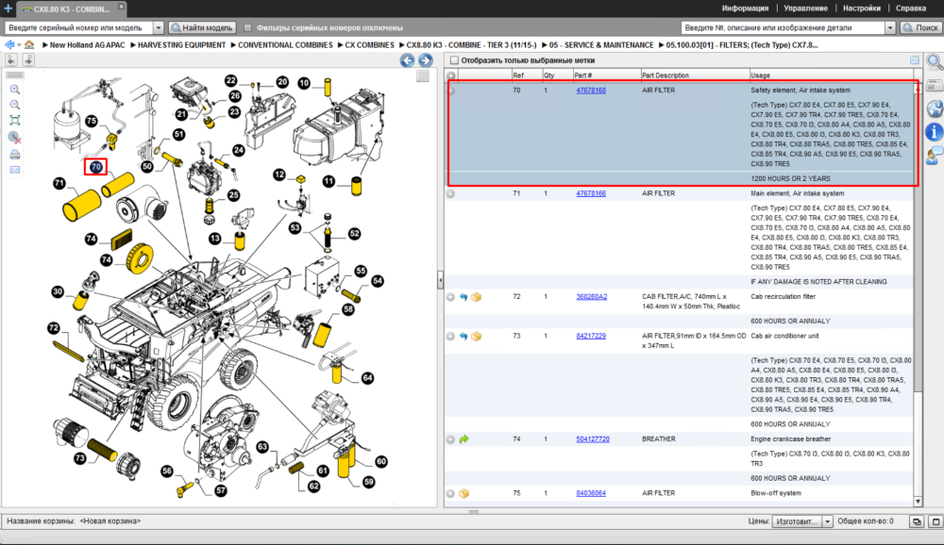944x545 pixels.
Task: Open part number 84036064 link
Action: click(591, 493)
